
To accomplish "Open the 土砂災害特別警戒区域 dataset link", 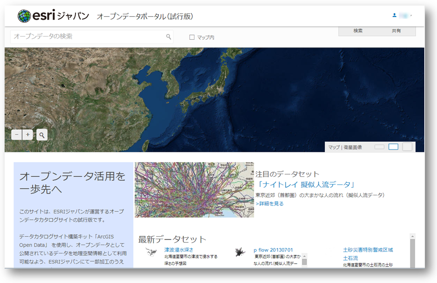I will coord(368,250).
